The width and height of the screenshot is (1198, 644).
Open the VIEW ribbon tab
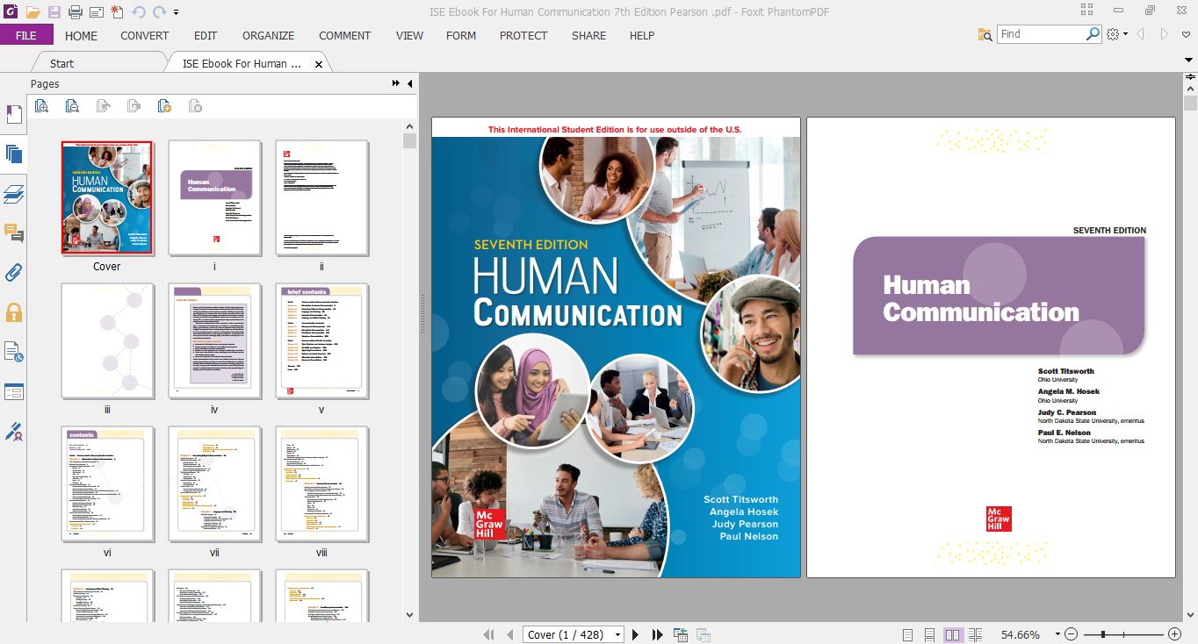click(409, 35)
